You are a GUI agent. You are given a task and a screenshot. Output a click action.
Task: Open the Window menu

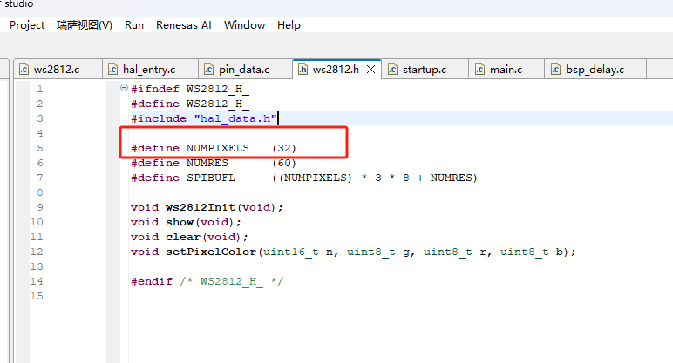244,25
